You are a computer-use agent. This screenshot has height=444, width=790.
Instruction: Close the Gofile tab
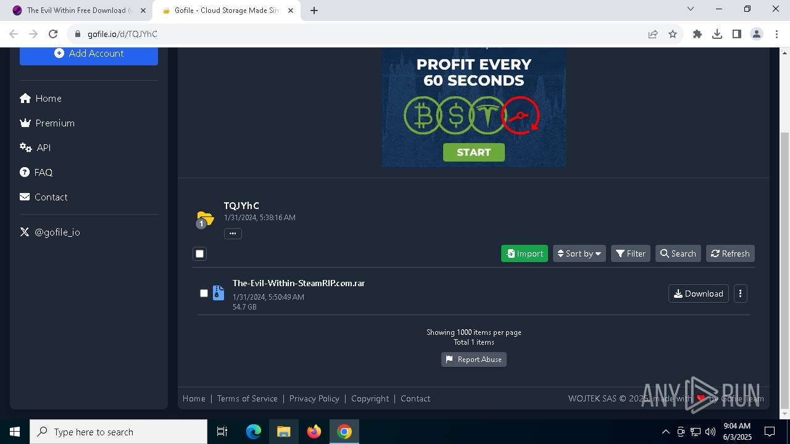coord(291,10)
